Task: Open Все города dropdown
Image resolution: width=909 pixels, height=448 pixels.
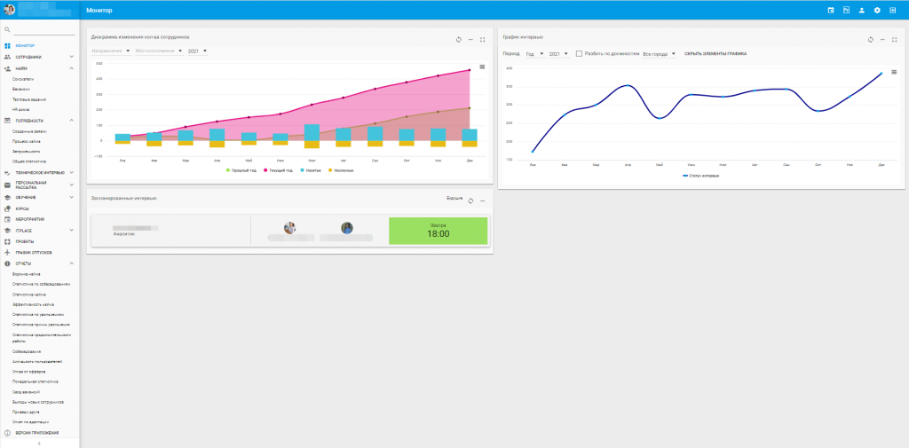Action: click(660, 54)
